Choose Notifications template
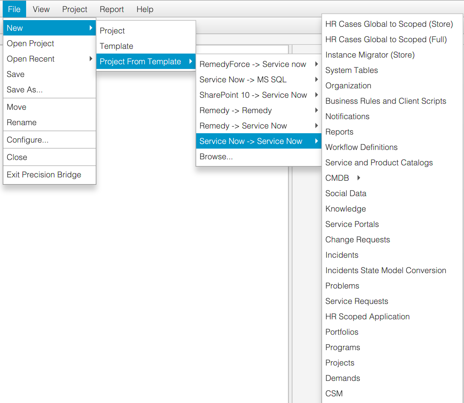 pos(392,116)
